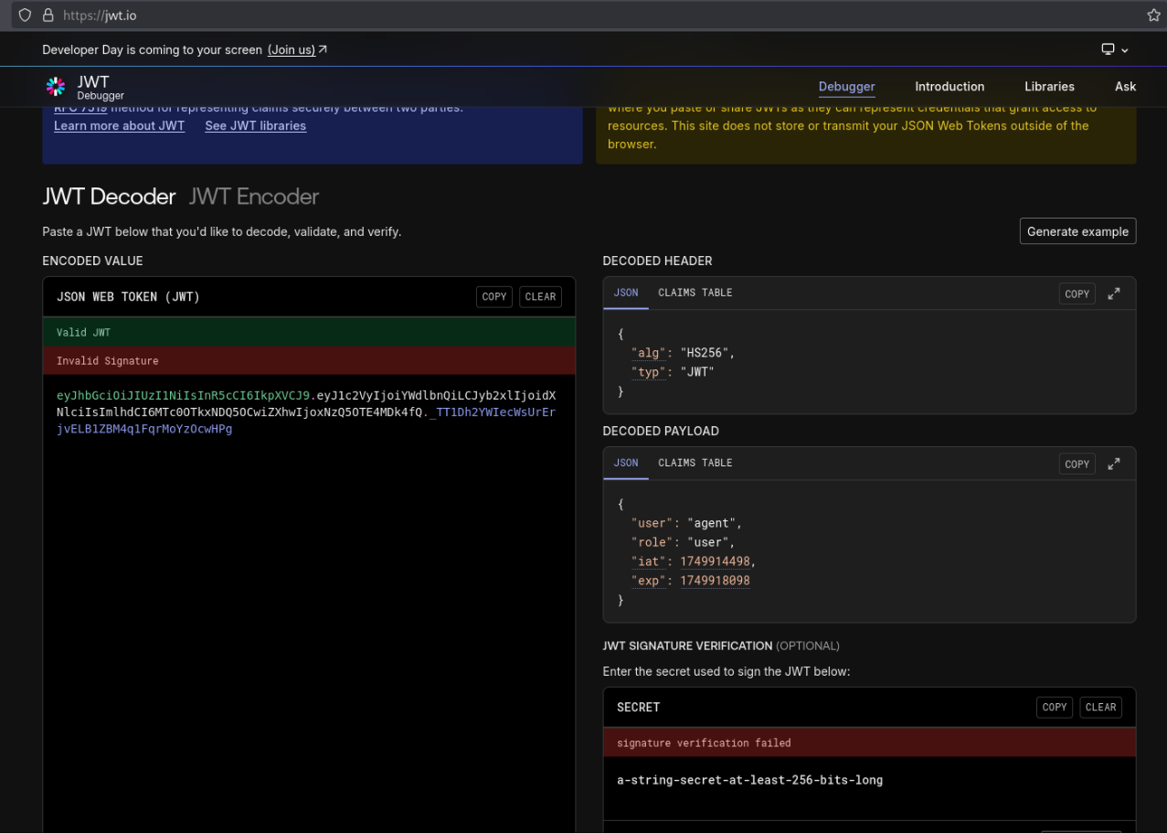Screen dimensions: 1167x833
Task: Open the Libraries page
Action: (1049, 87)
